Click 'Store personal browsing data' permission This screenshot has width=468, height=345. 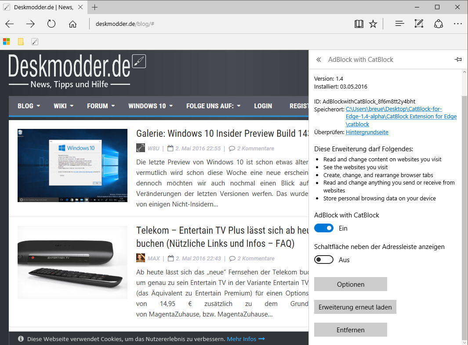pos(380,198)
